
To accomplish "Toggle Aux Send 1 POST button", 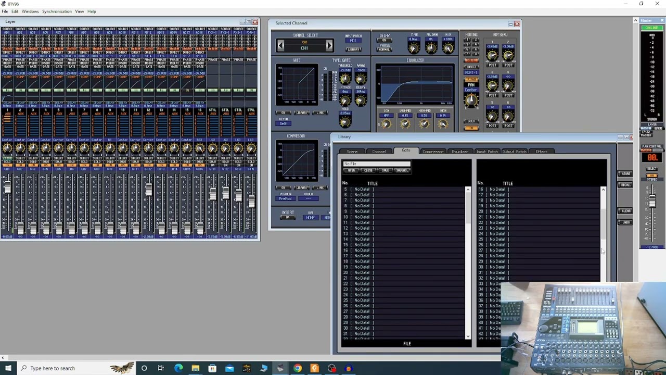I will pyautogui.click(x=492, y=65).
